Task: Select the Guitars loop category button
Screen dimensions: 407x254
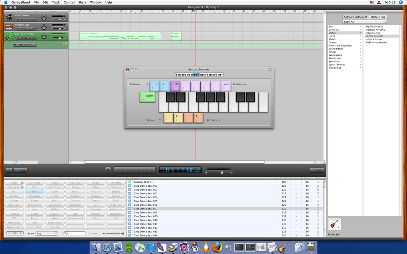Action: 14,196
